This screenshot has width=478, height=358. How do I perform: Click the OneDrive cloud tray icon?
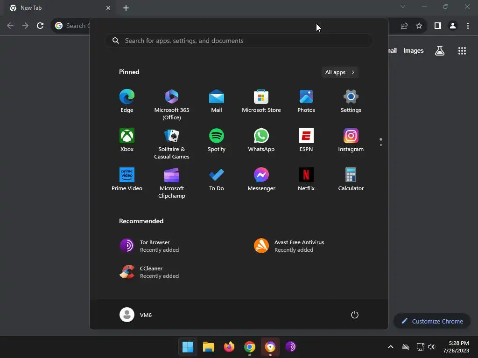[406, 347]
